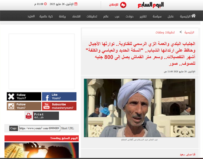Click the short URL text field

(x=39, y=128)
